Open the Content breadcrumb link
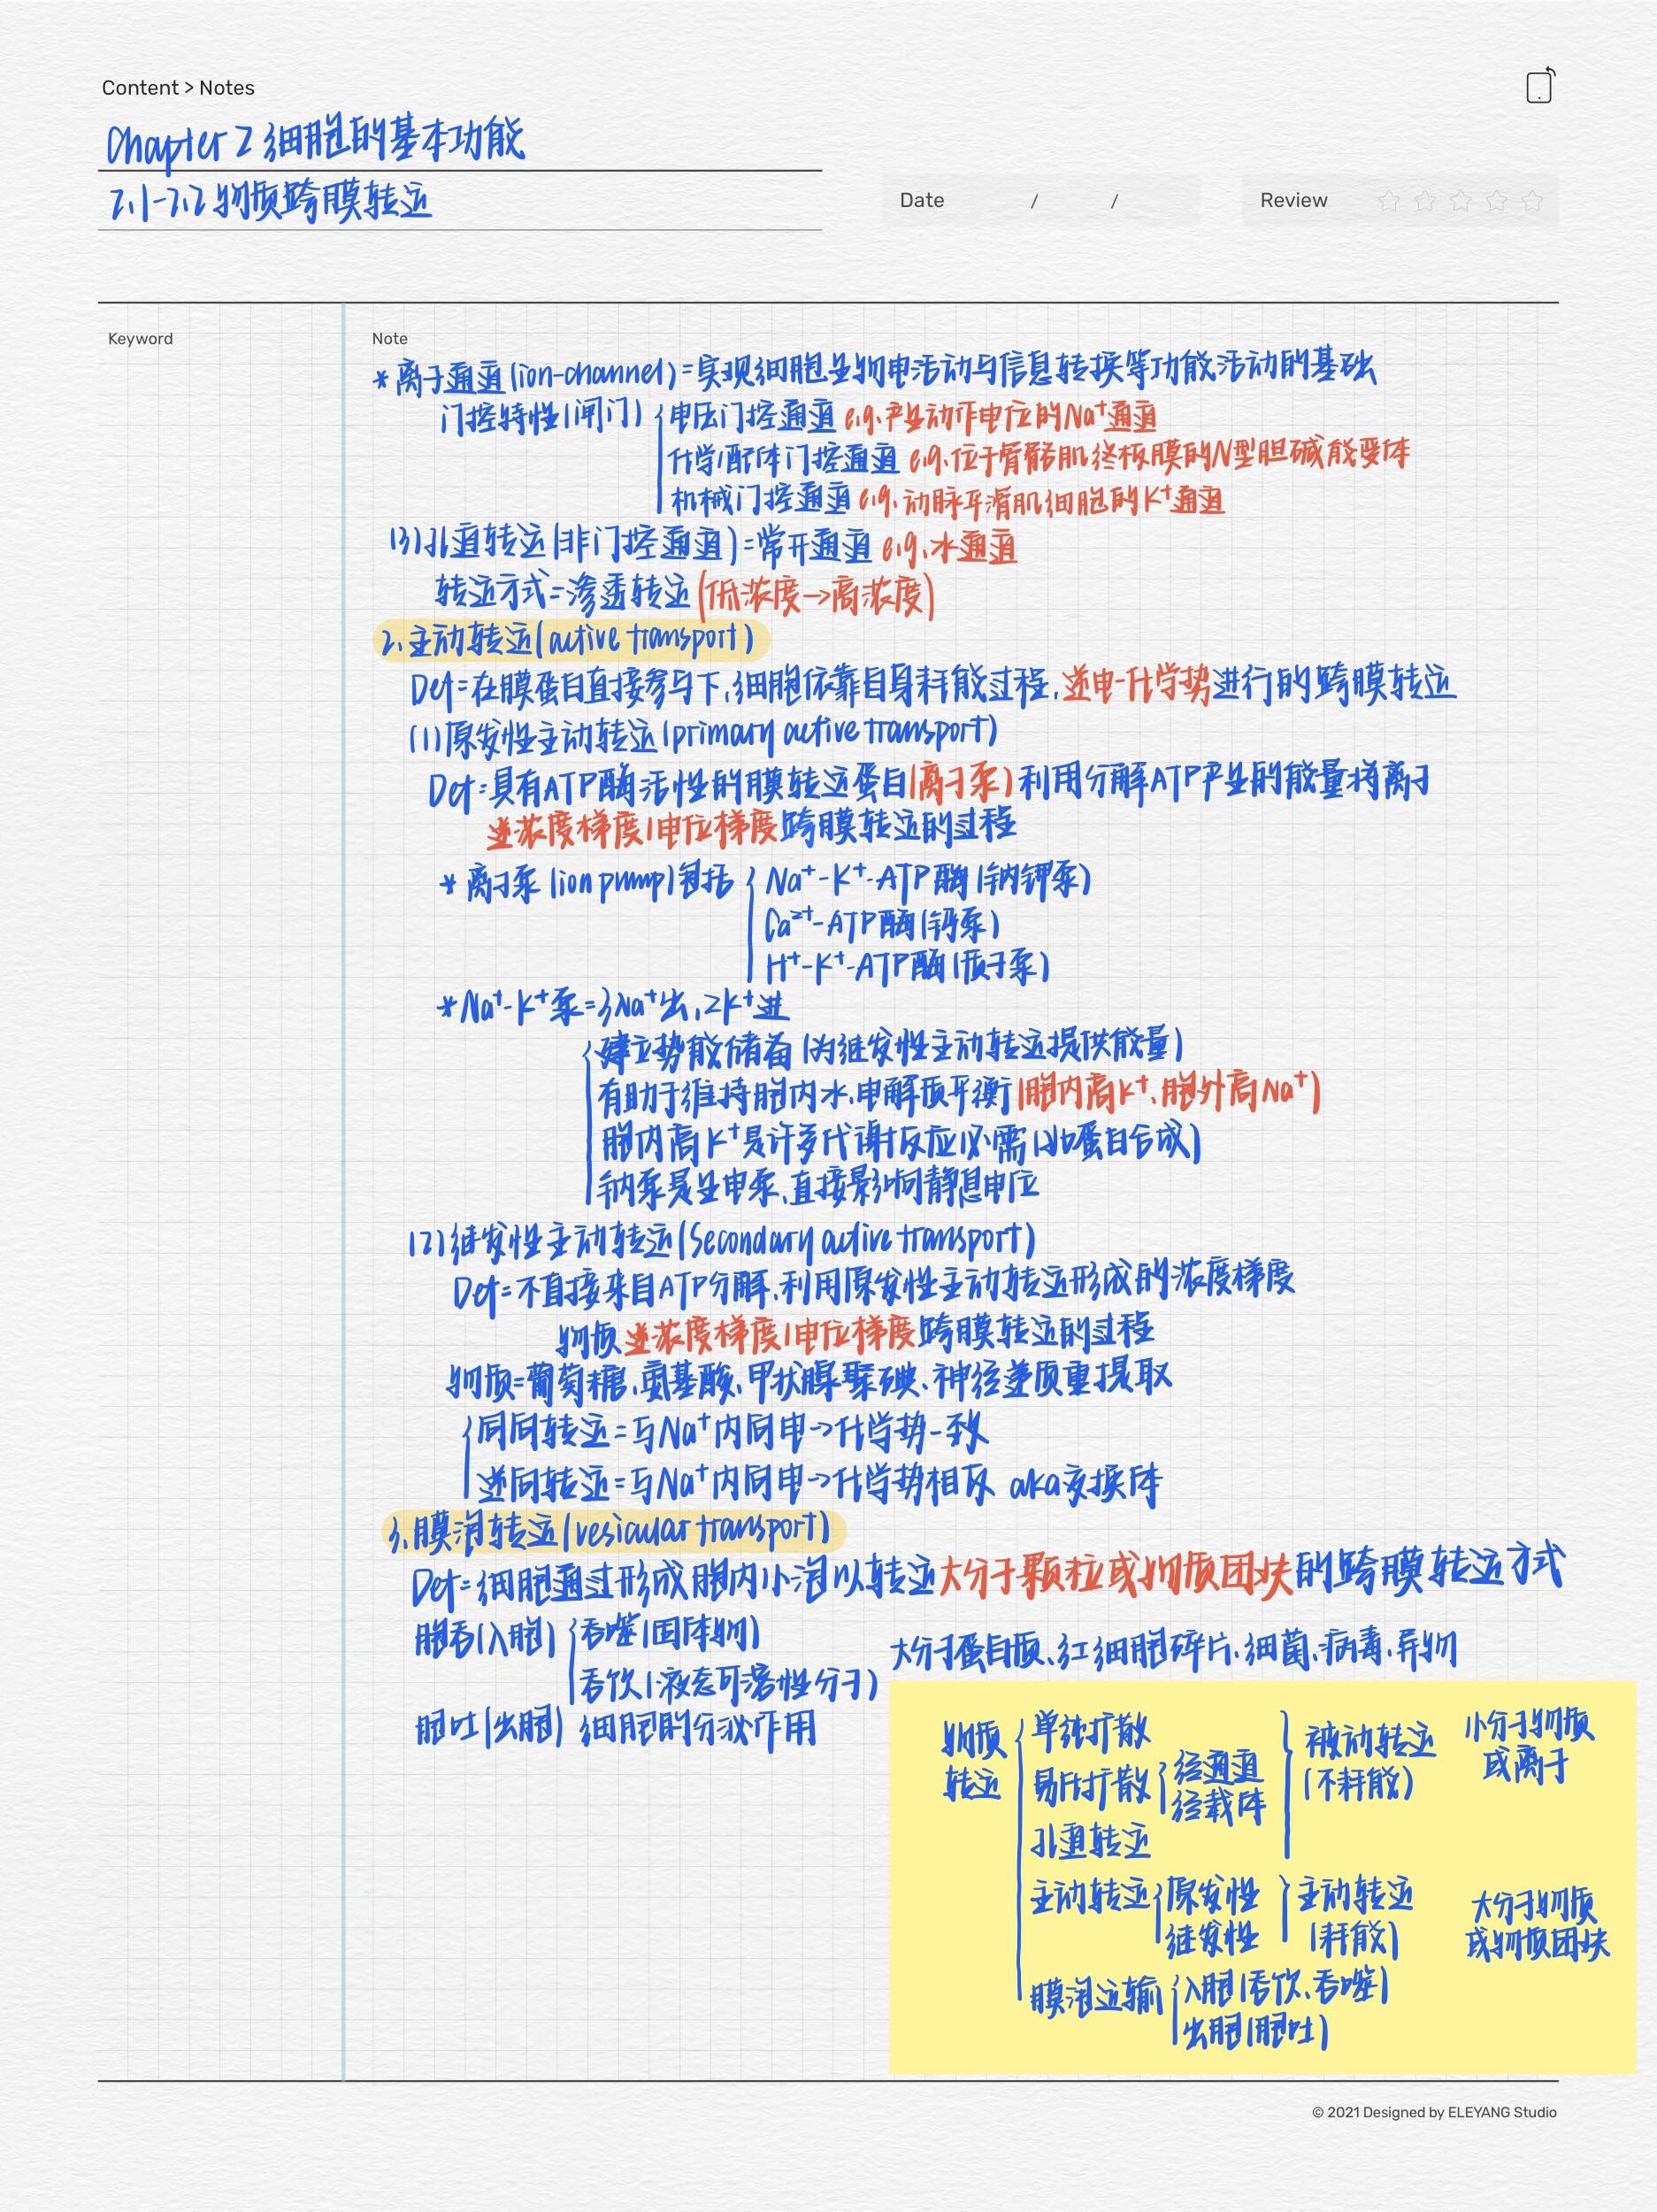This screenshot has width=1657, height=2212. coord(140,88)
